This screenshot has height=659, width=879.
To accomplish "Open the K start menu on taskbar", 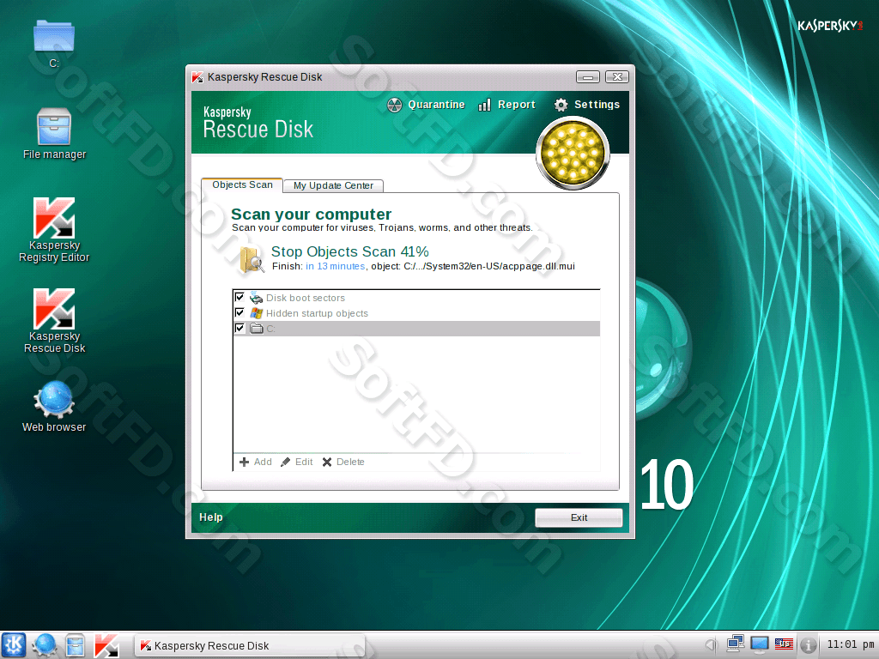I will click(14, 645).
